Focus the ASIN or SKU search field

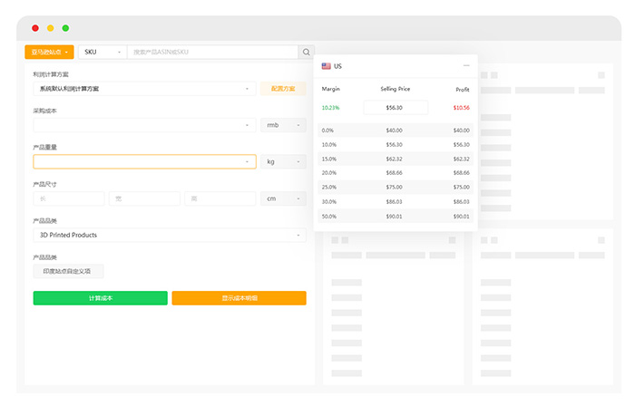(x=213, y=53)
